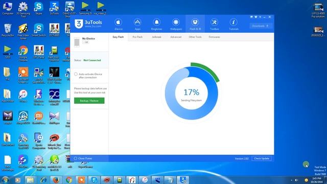Enable Auto-activate iDevice after connection

coord(76,74)
